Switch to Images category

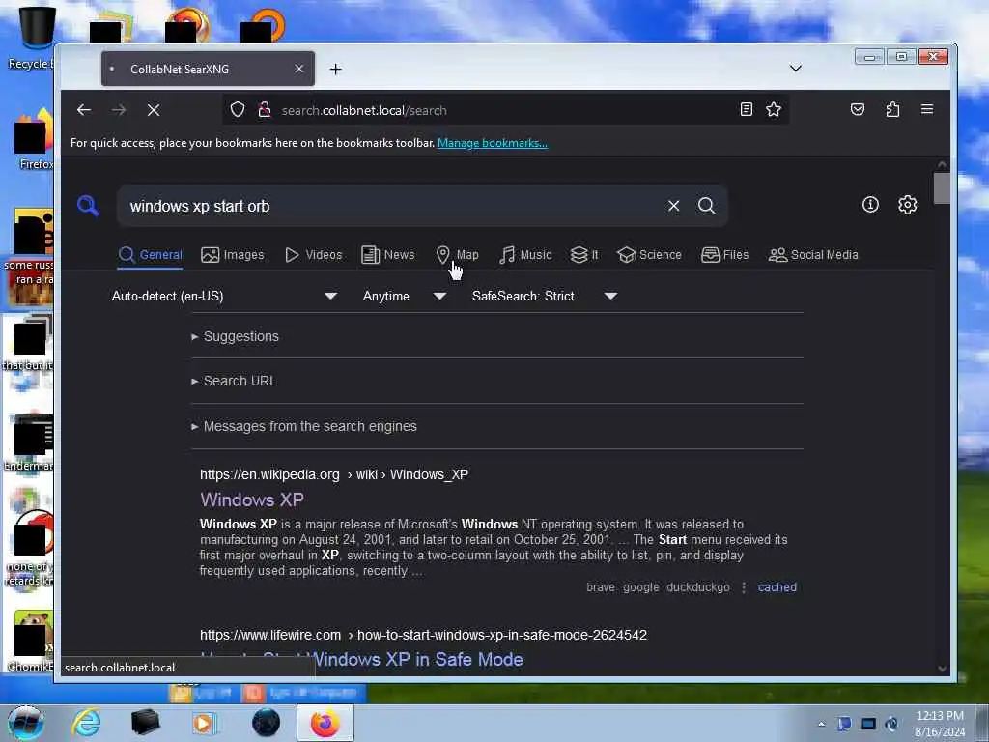(232, 255)
